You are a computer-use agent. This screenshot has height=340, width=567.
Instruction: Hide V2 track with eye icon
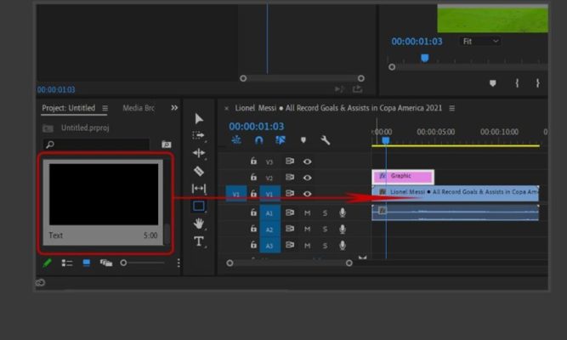coord(307,178)
